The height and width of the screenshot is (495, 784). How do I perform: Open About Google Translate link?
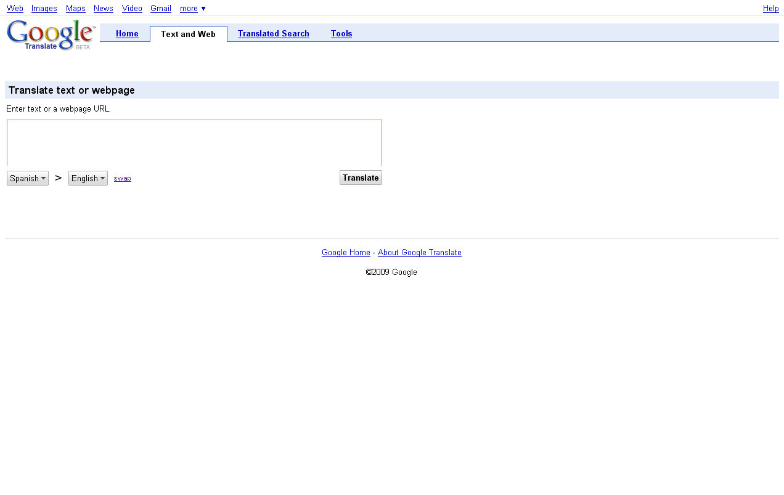click(x=420, y=253)
